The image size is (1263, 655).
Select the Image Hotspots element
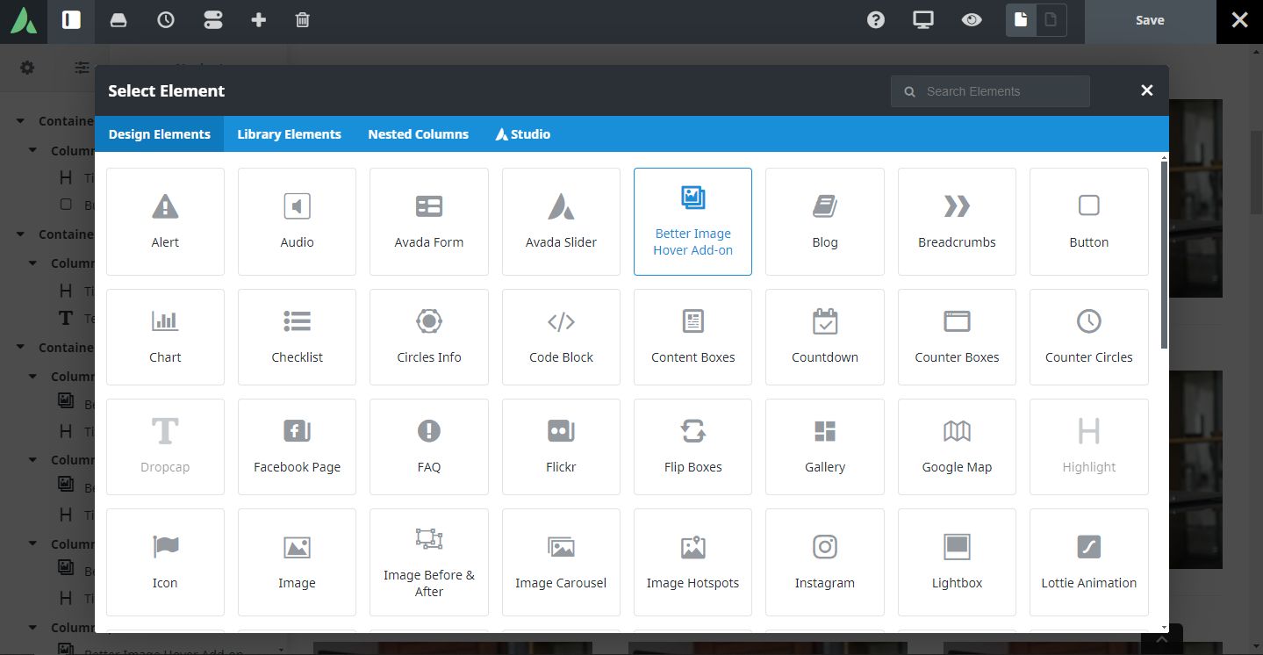click(x=692, y=562)
